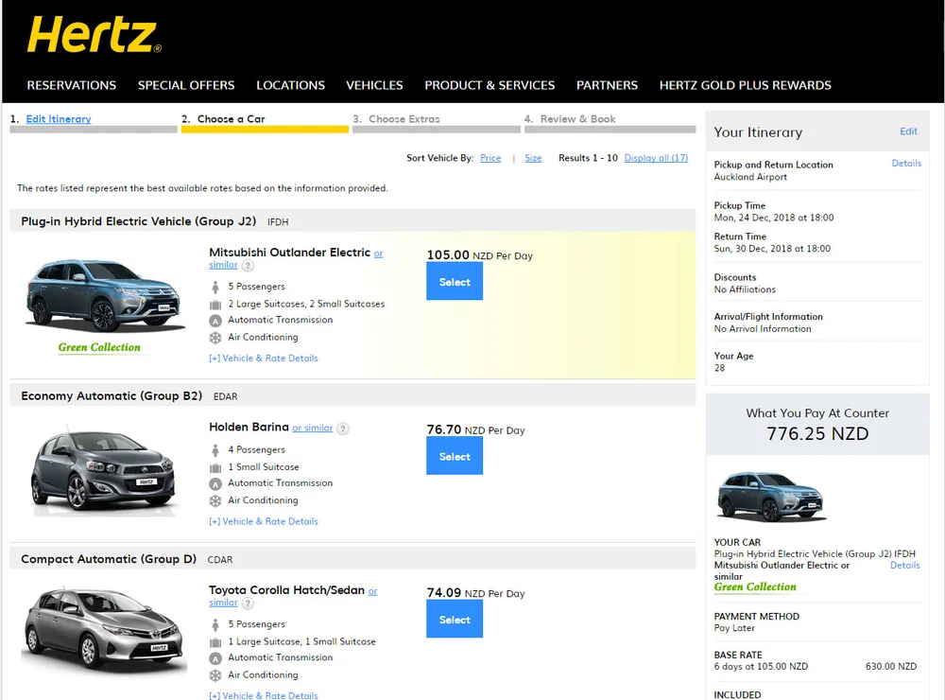Open the Vehicles menu
This screenshot has height=700, width=945.
point(374,85)
